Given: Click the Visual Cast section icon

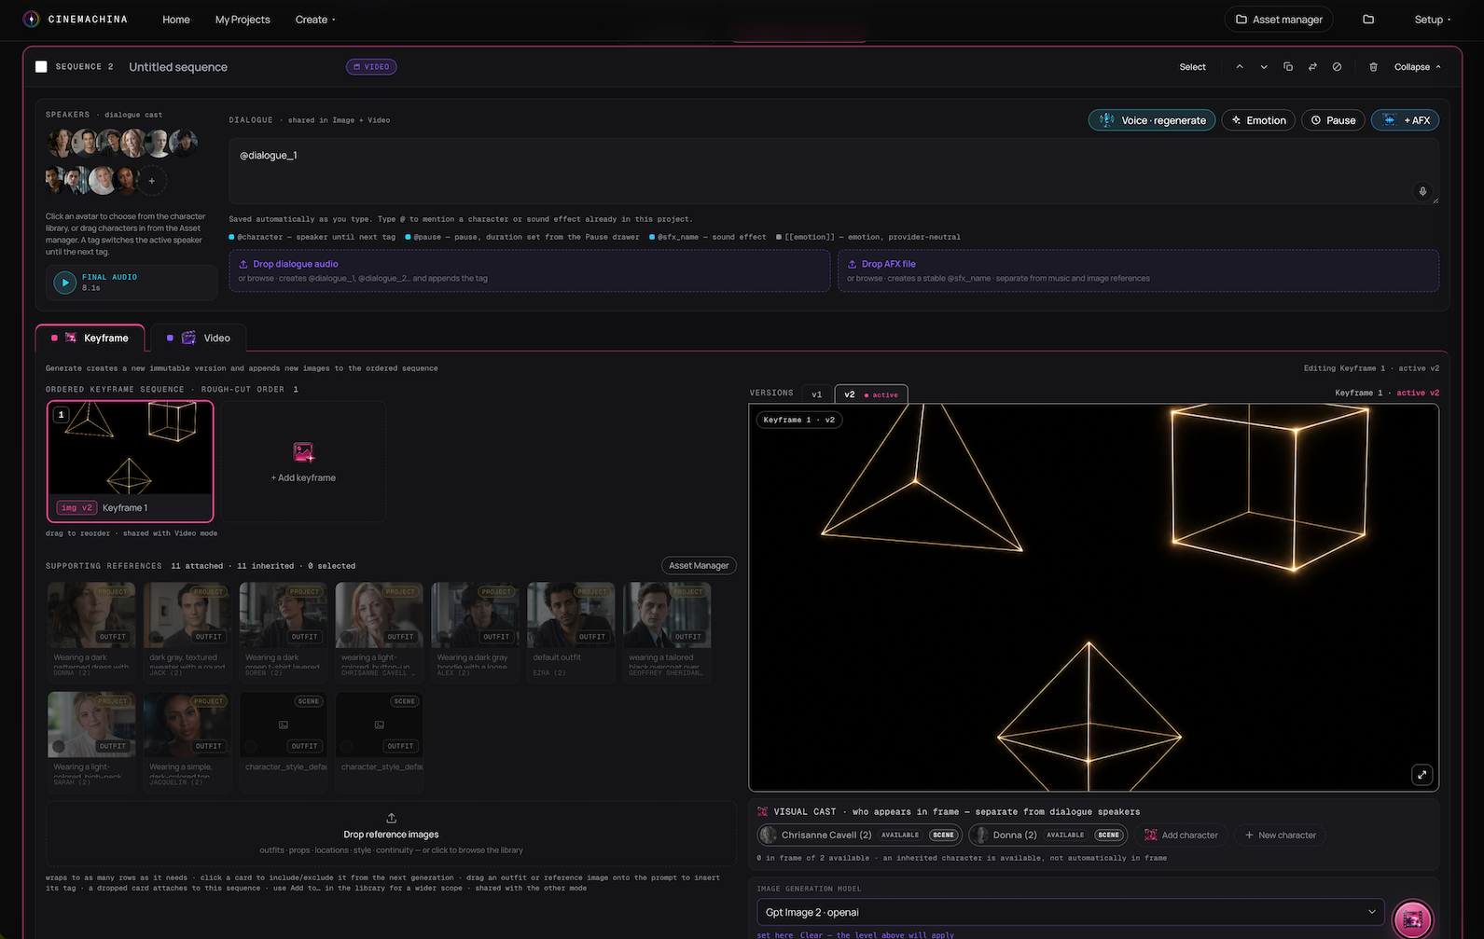Looking at the screenshot, I should (763, 811).
